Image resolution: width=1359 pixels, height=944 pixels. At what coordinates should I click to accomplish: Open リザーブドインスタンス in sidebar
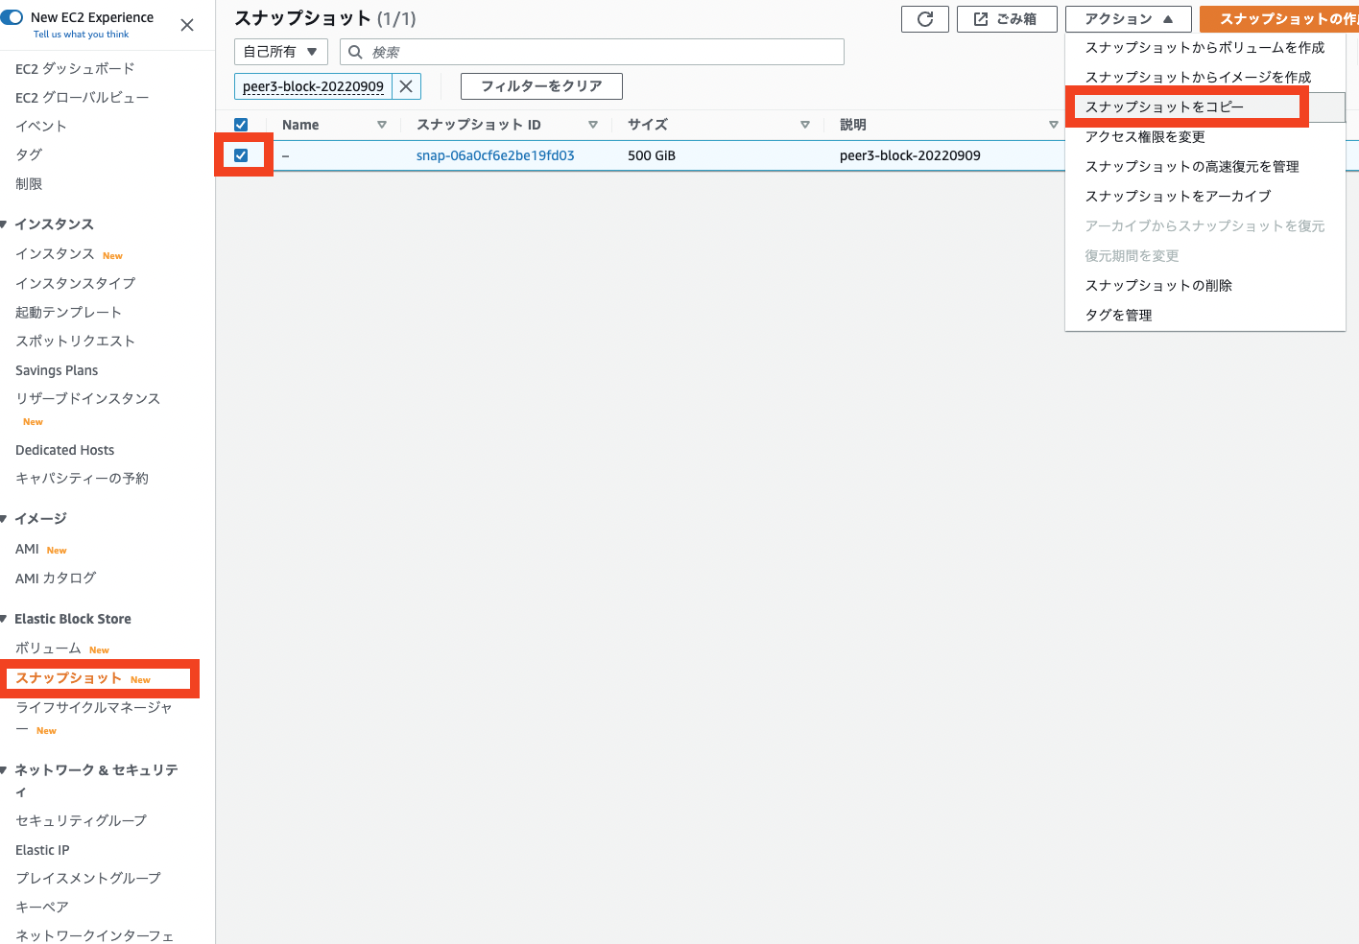[87, 399]
